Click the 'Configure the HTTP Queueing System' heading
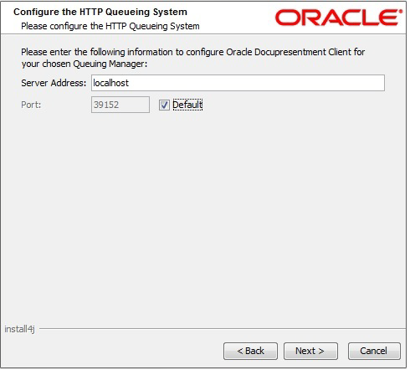This screenshot has width=410, height=375. tap(100, 12)
